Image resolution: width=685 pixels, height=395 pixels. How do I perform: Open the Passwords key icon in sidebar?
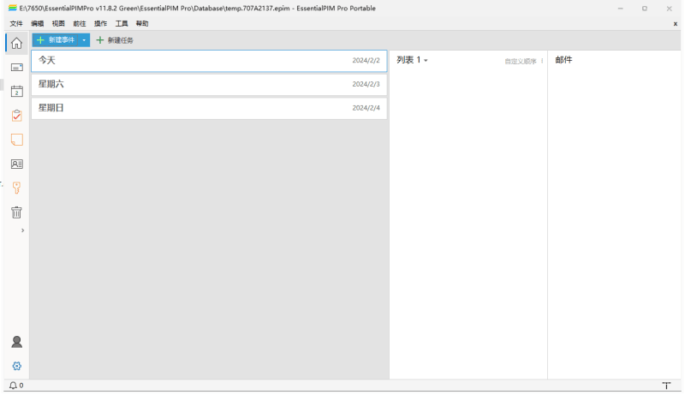click(x=16, y=187)
